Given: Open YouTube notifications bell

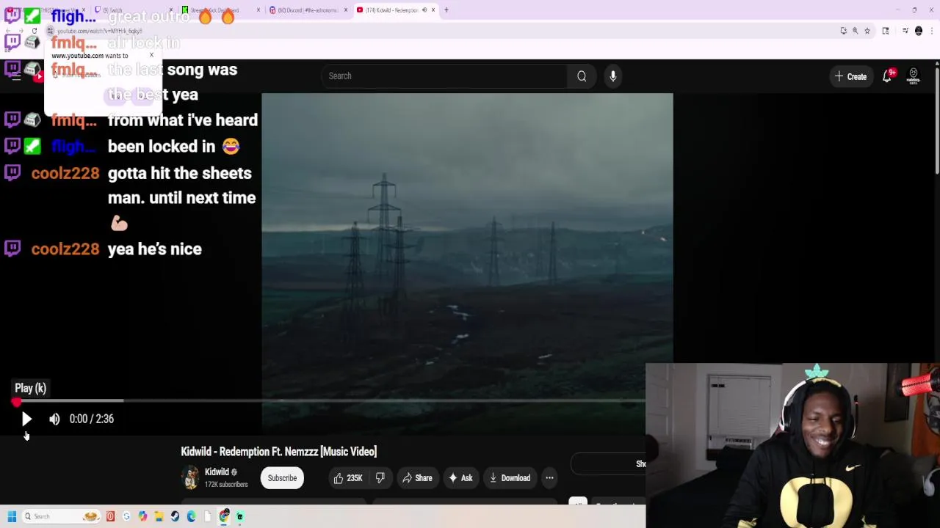Looking at the screenshot, I should [887, 76].
